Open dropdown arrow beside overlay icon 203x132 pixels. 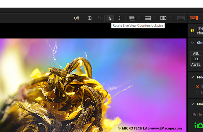click(139, 17)
